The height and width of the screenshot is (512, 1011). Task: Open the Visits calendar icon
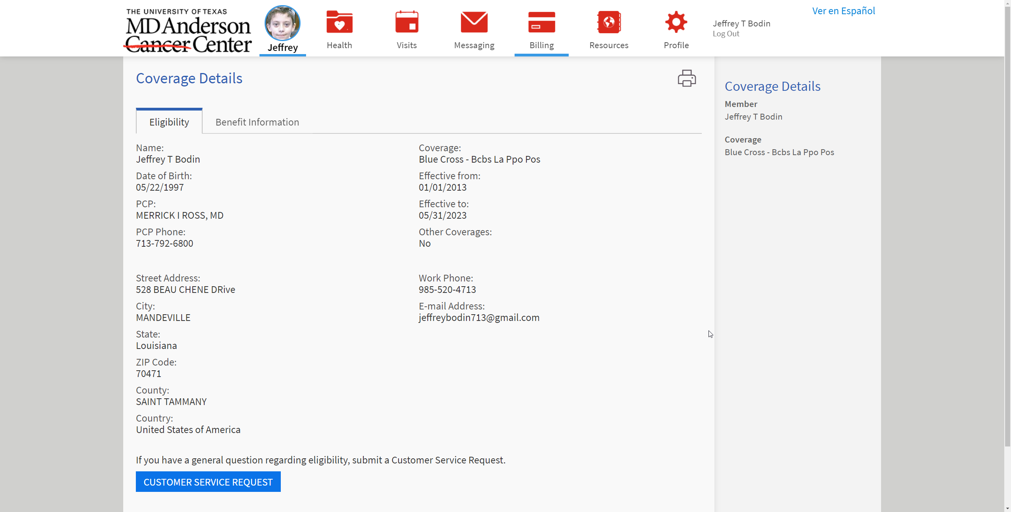tap(406, 22)
